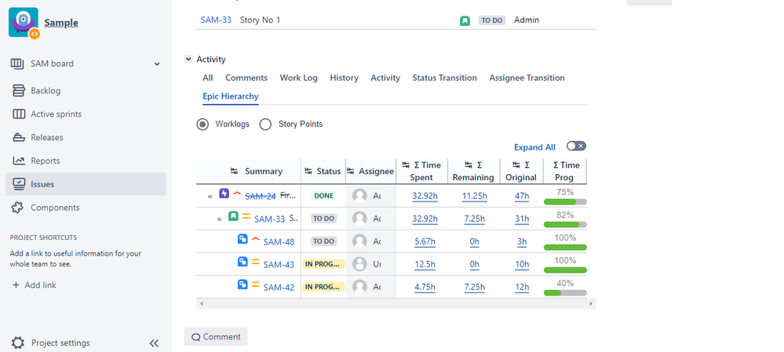This screenshot has width=784, height=352.
Task: Click the sort icon on Summary column
Action: (234, 171)
